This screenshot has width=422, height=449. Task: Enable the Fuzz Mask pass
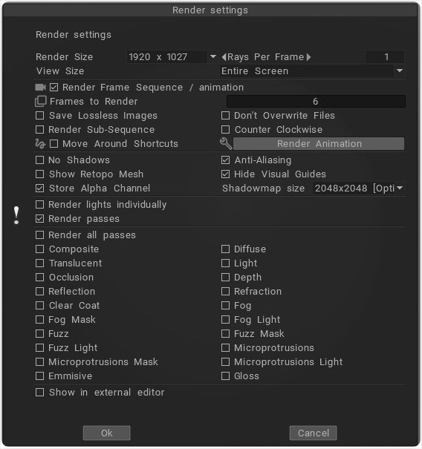226,333
